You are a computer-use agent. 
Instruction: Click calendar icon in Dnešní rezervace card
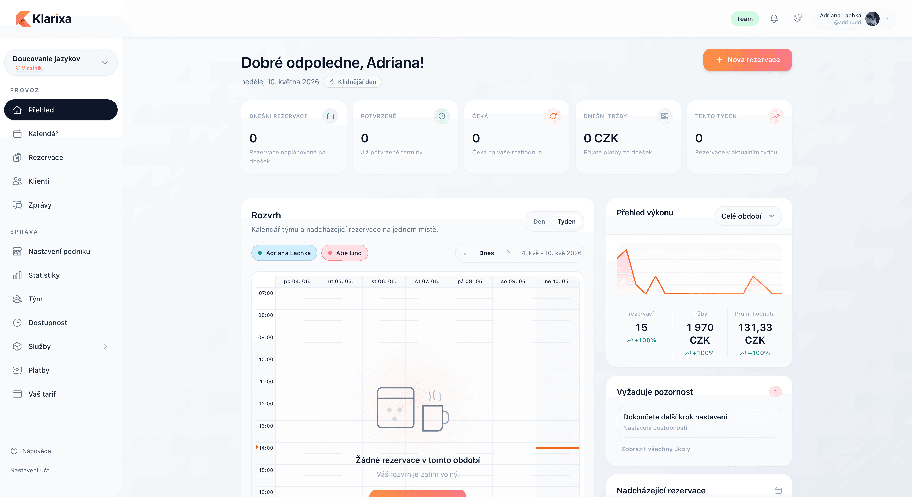click(x=330, y=116)
